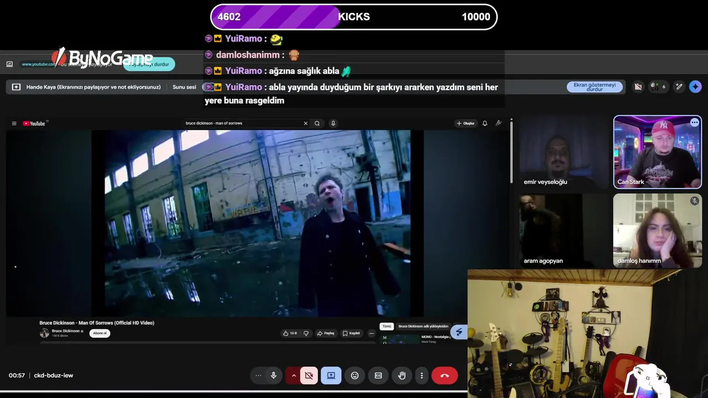Select Bruce Dickinson adlı yükleyiciden chip

pos(423,326)
